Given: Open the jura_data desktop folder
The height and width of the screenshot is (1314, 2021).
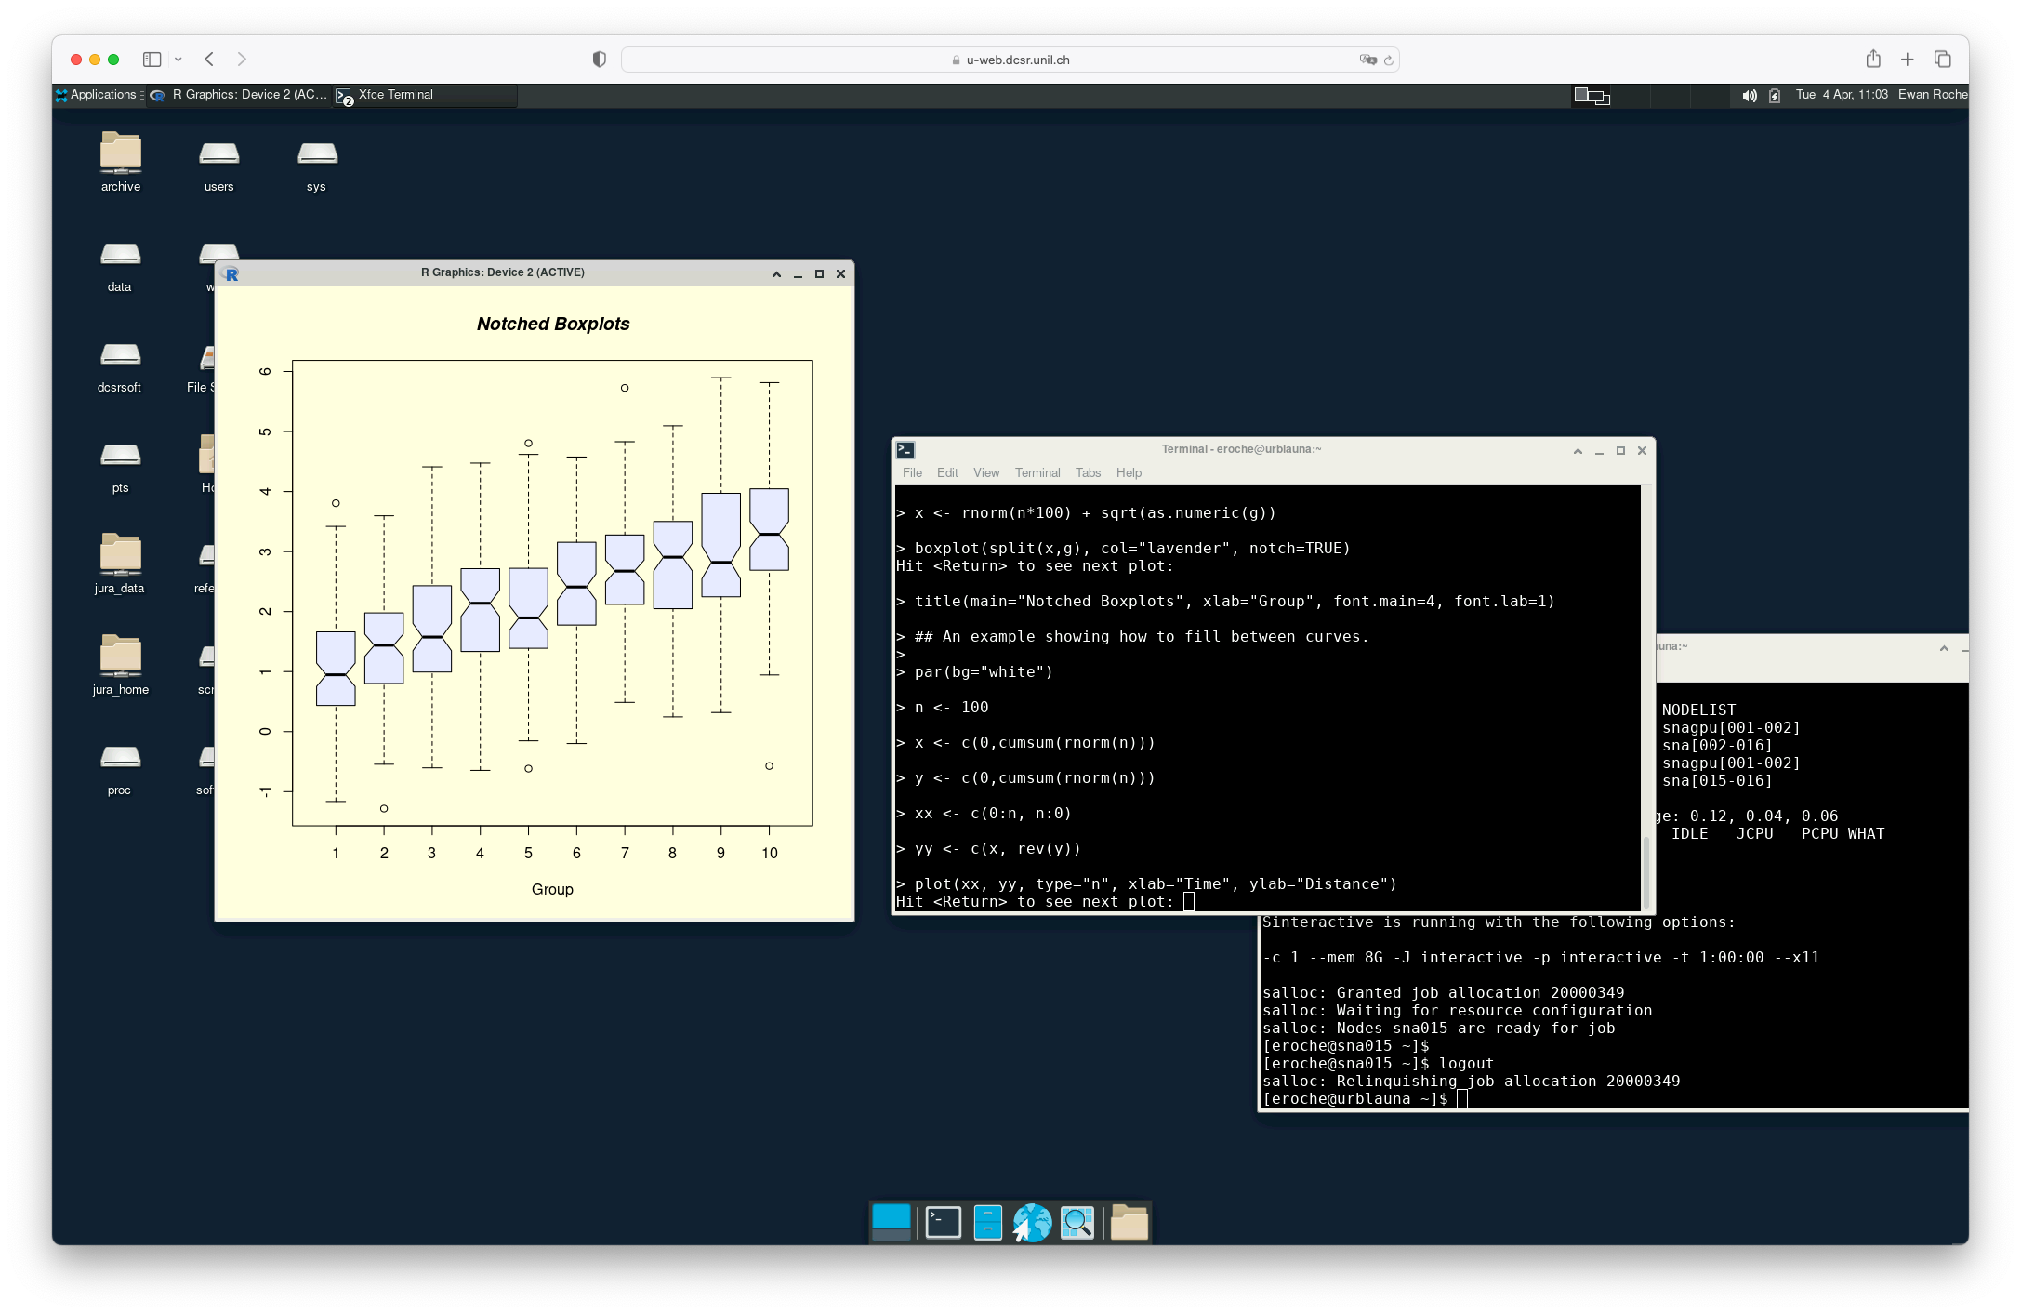Looking at the screenshot, I should pos(120,556).
